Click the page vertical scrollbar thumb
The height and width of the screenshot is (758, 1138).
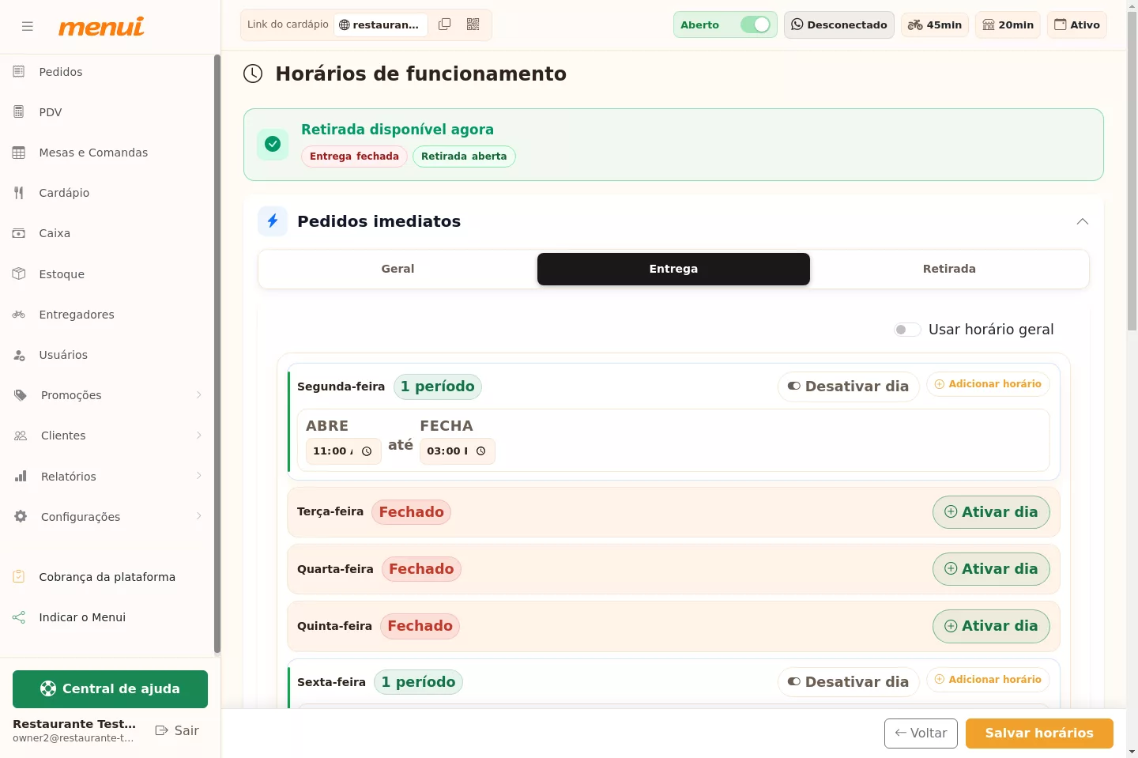[x=1132, y=172]
